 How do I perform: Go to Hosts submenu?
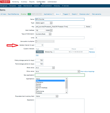click(20, 6)
